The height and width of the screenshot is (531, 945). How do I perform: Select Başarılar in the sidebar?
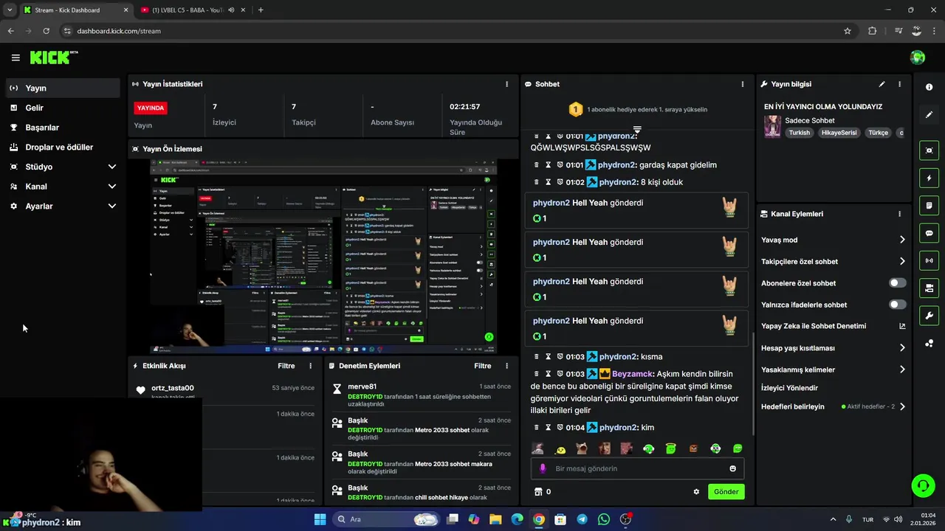[x=63, y=128]
